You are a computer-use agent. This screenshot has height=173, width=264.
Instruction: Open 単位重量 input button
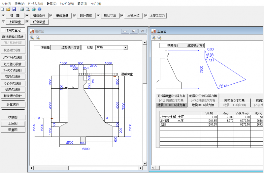click(x=62, y=15)
